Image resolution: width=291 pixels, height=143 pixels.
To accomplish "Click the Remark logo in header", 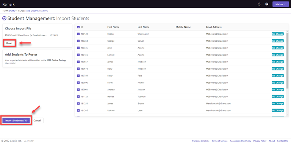I will point(8,5).
